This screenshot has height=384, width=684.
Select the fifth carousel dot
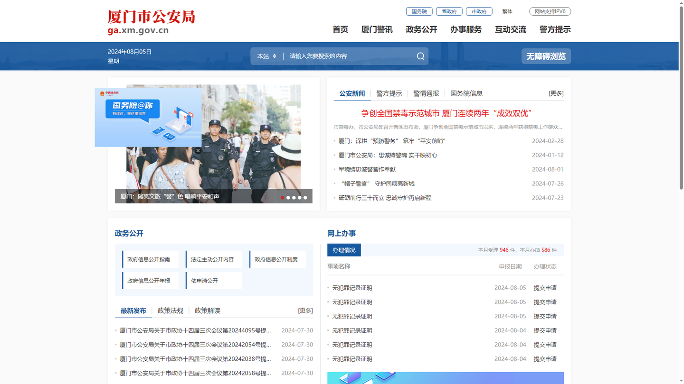pyautogui.click(x=305, y=198)
